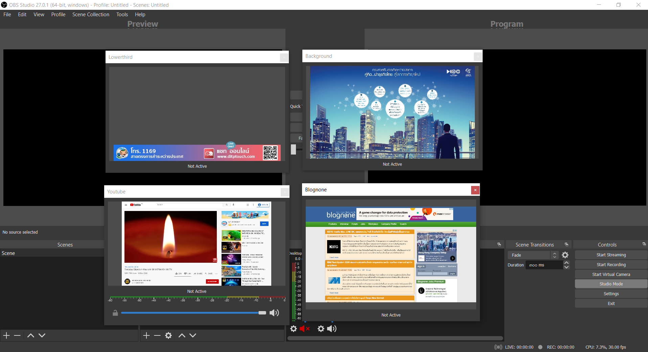The image size is (648, 352).
Task: Enable Studio Mode
Action: 611,284
